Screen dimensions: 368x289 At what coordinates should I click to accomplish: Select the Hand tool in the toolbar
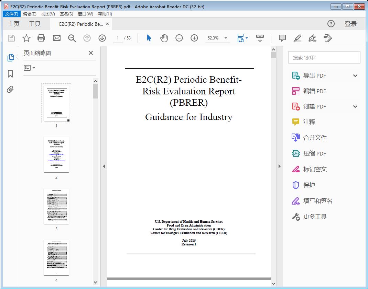click(164, 38)
